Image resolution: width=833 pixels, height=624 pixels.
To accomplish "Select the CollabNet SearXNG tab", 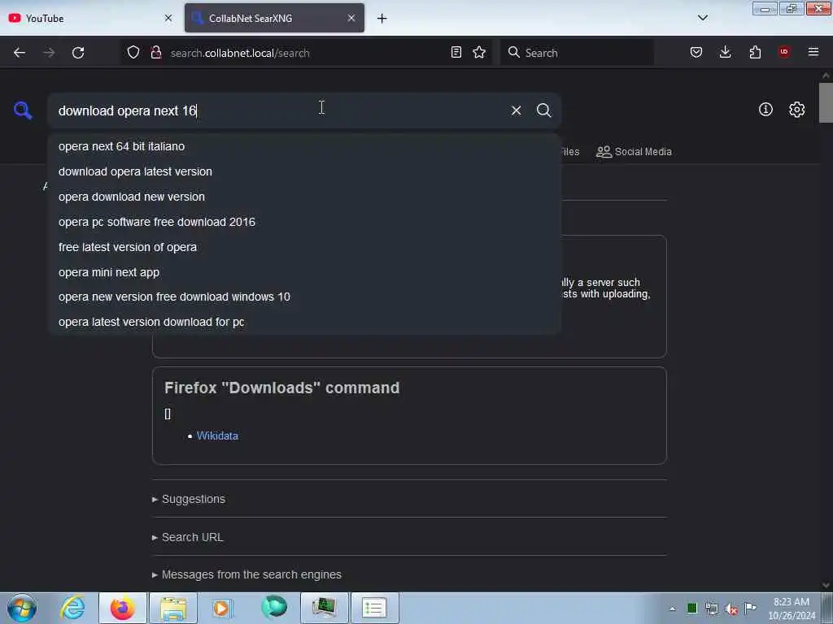I will (274, 18).
